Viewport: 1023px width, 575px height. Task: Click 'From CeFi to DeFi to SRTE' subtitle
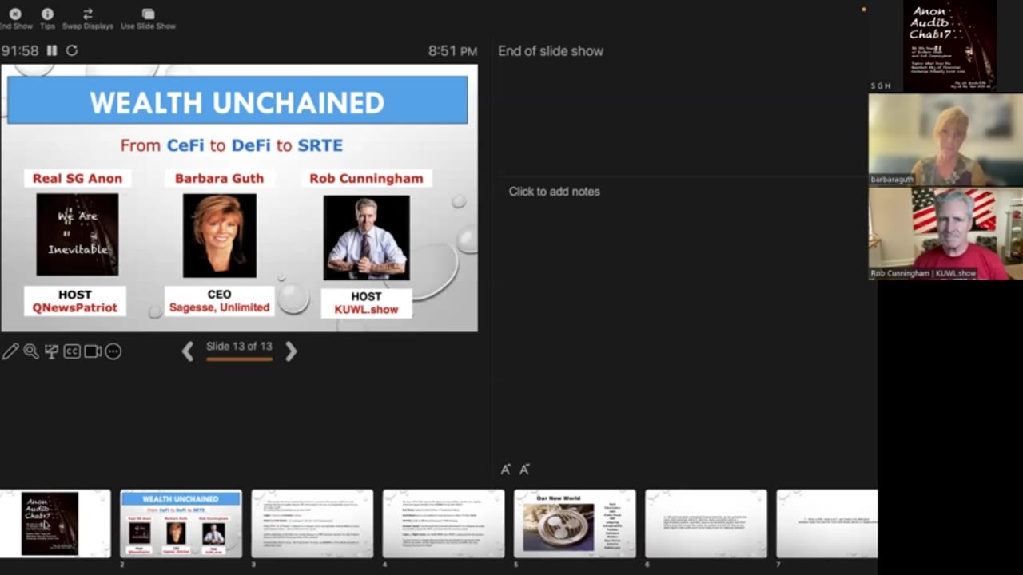click(x=232, y=145)
